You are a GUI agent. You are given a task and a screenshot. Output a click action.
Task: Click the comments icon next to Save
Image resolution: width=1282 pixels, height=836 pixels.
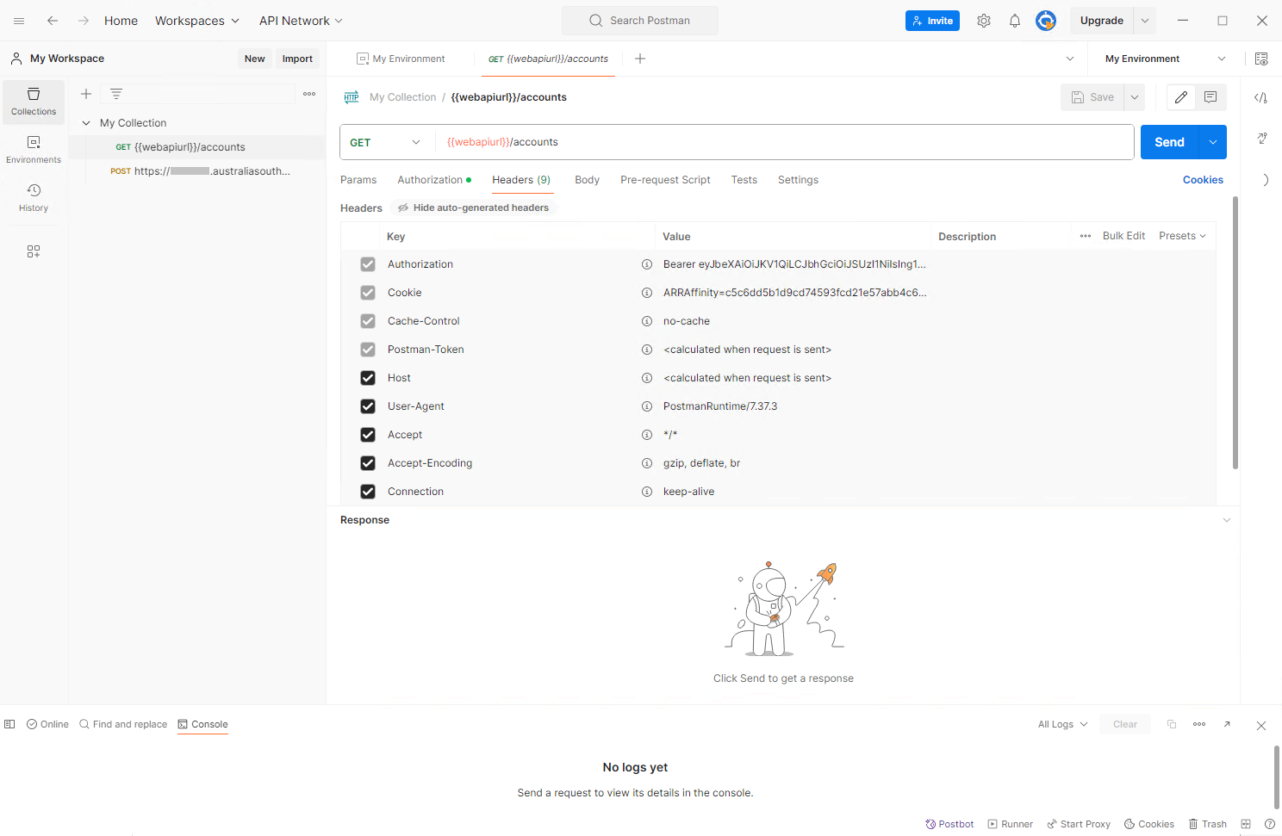click(x=1210, y=97)
